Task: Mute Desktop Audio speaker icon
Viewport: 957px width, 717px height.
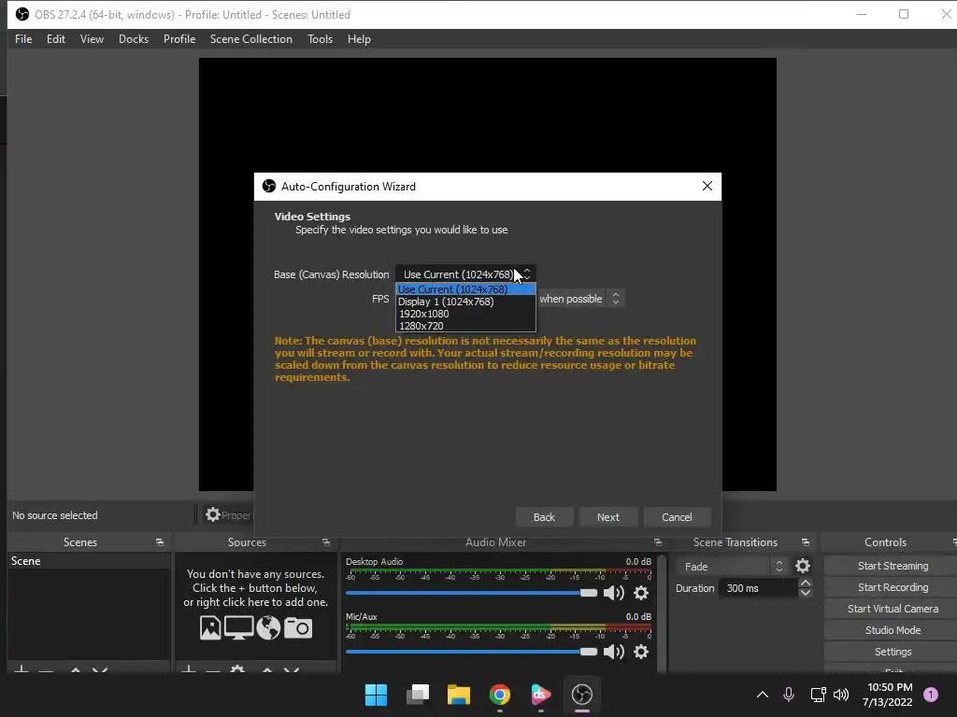Action: tap(613, 593)
